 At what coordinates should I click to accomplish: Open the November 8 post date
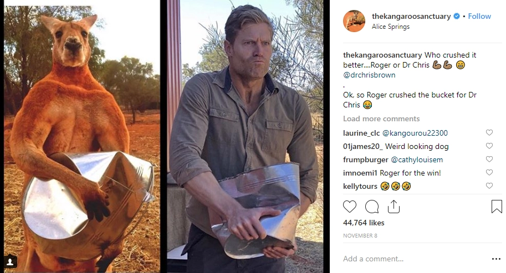[359, 235]
